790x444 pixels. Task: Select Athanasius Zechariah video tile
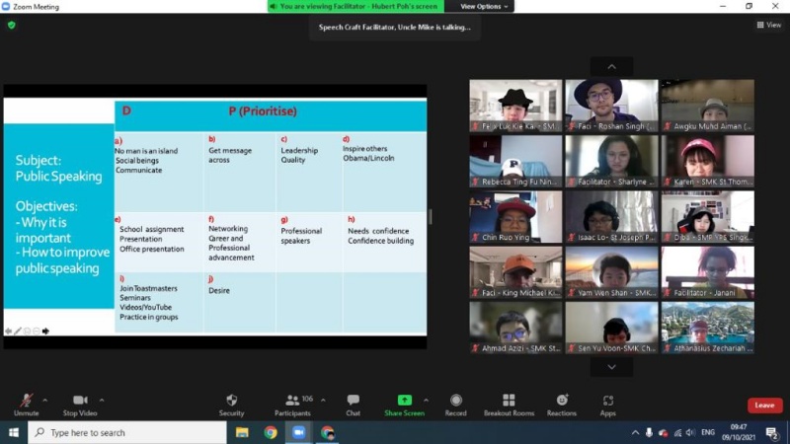[x=708, y=328]
